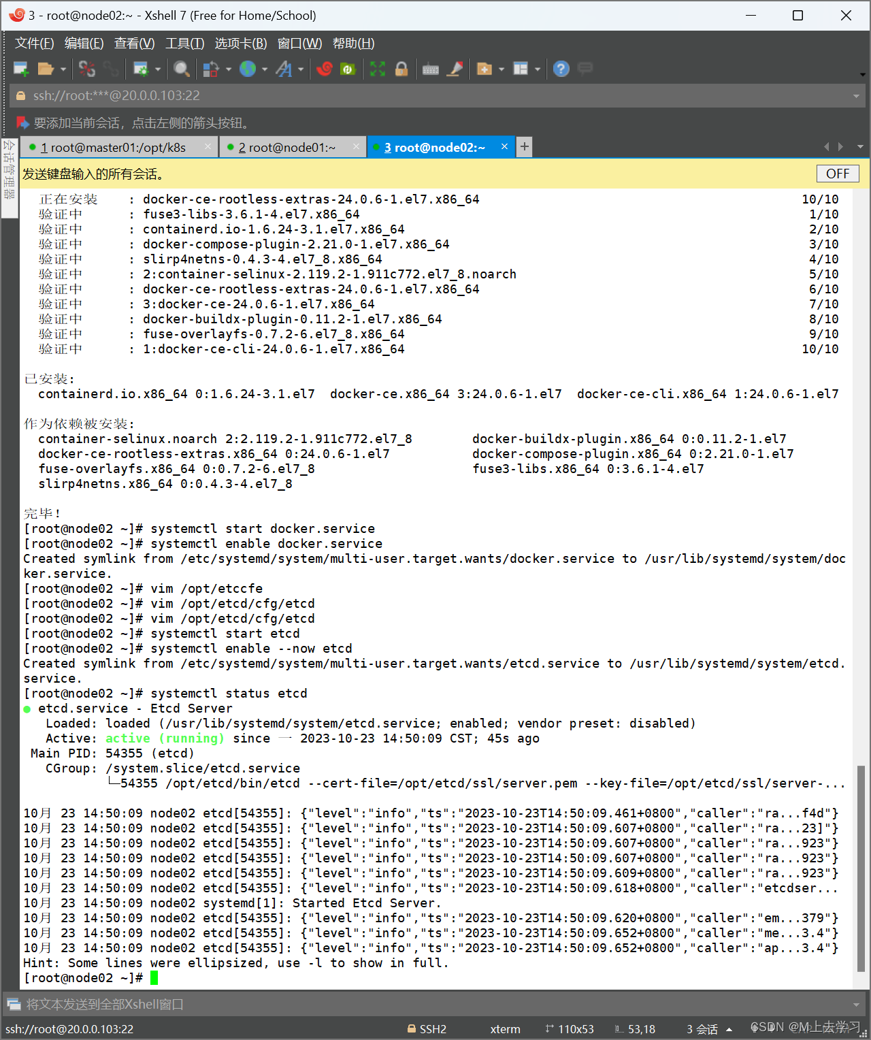Screen dimensions: 871x1040
Task: Click the ssh://root address bar field
Action: [435, 96]
